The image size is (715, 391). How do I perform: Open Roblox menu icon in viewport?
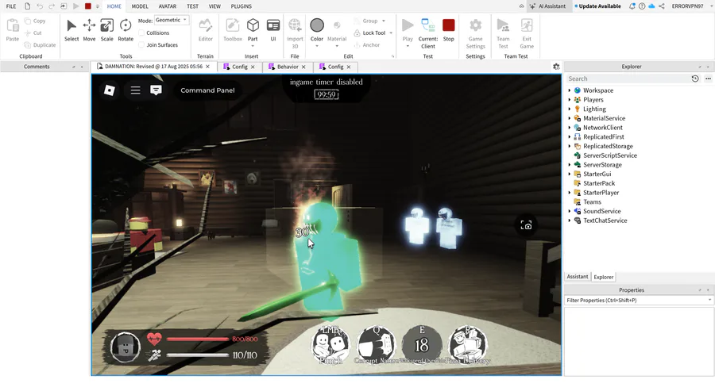click(110, 90)
